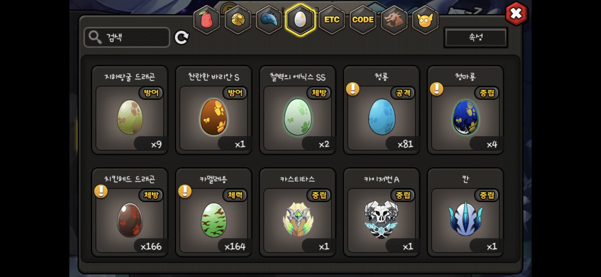This screenshot has width=601, height=277.
Task: Click the 검색 search field
Action: pos(127,37)
